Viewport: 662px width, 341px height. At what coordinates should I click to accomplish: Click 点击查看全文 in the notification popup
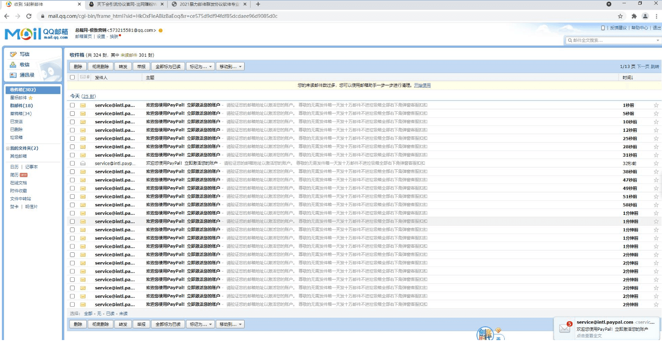pos(589,336)
